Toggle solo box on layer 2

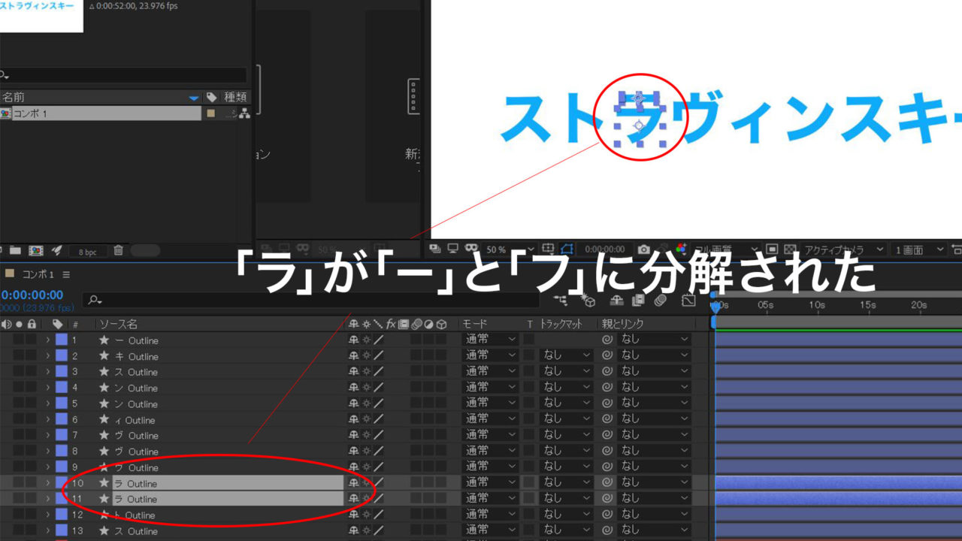19,356
